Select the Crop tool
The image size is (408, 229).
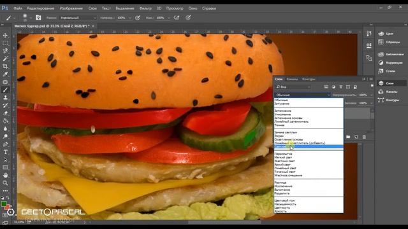[5, 66]
